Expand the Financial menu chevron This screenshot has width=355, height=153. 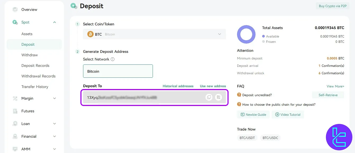click(x=54, y=136)
